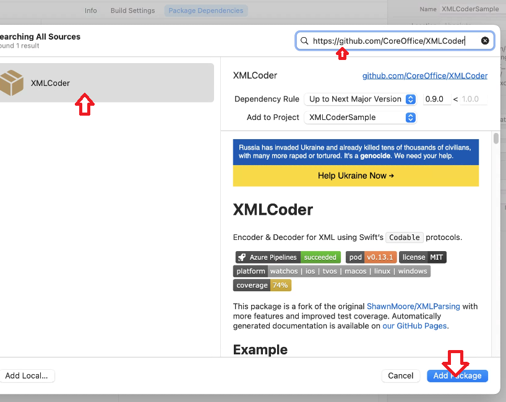Screen dimensions: 506x402
Task: Clear the package URL search field
Action: coord(485,41)
